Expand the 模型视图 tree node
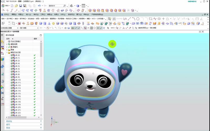 [7, 44]
